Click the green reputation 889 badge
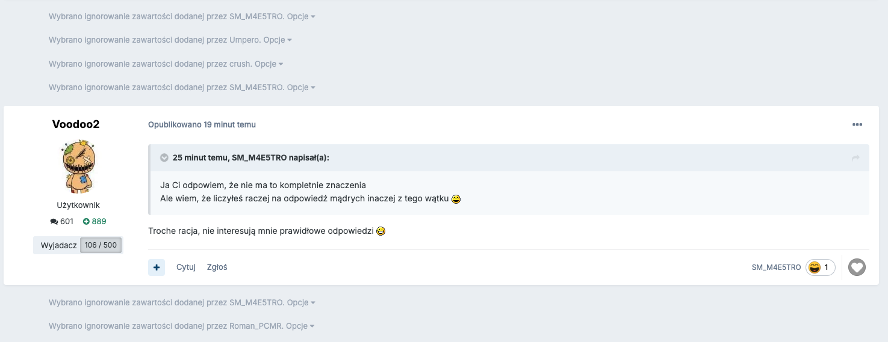The width and height of the screenshot is (888, 342). click(95, 222)
